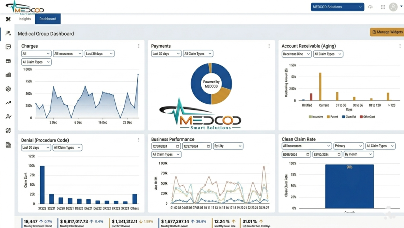Open the users/patients icon in the sidebar
This screenshot has width=404, height=228.
[x=8, y=33]
